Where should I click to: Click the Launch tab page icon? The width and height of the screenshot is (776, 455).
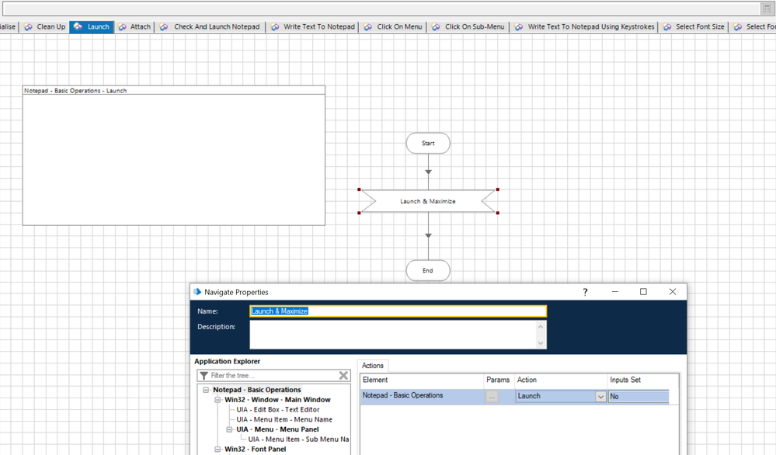click(x=78, y=26)
